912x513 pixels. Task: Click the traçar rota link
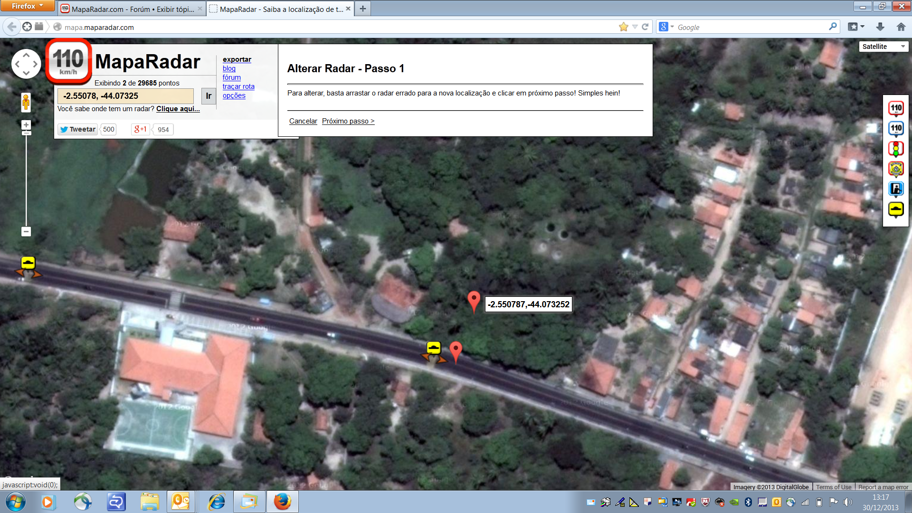[x=238, y=86]
